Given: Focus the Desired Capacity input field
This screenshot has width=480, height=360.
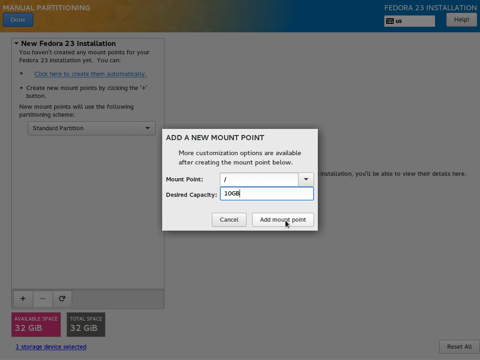Looking at the screenshot, I should click(x=267, y=194).
